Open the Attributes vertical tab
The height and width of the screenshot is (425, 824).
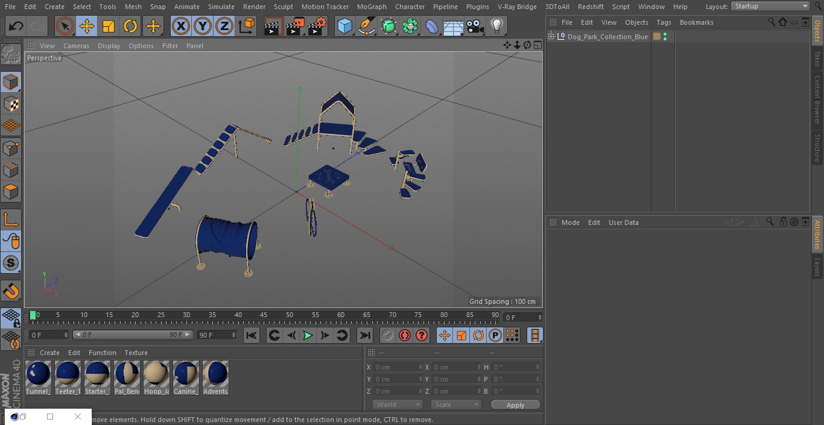pos(817,235)
